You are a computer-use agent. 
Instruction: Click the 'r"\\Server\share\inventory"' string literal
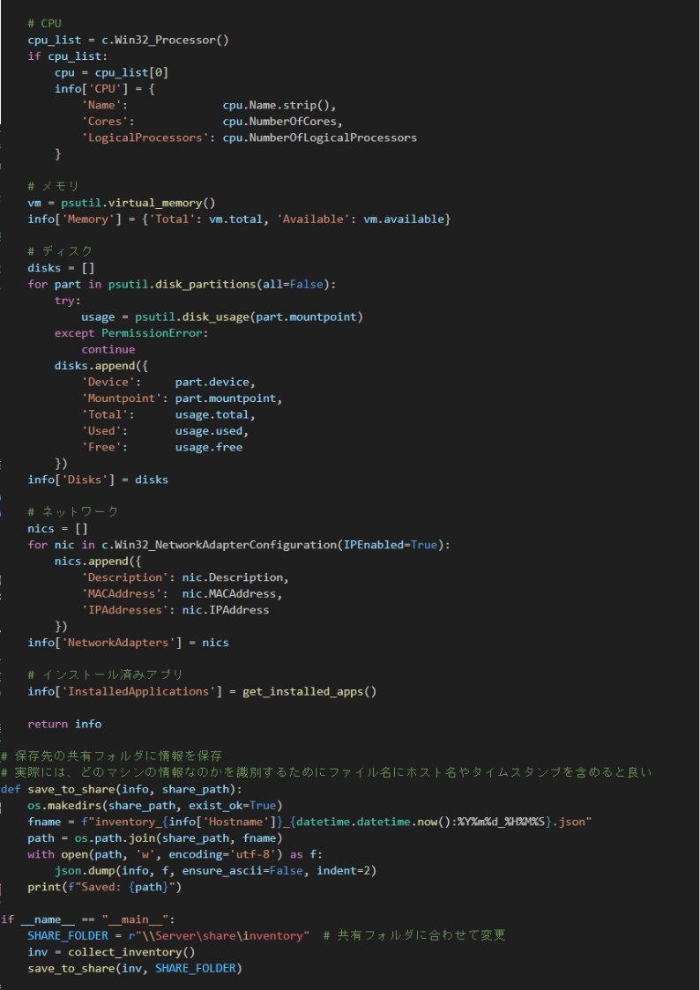[x=219, y=935]
